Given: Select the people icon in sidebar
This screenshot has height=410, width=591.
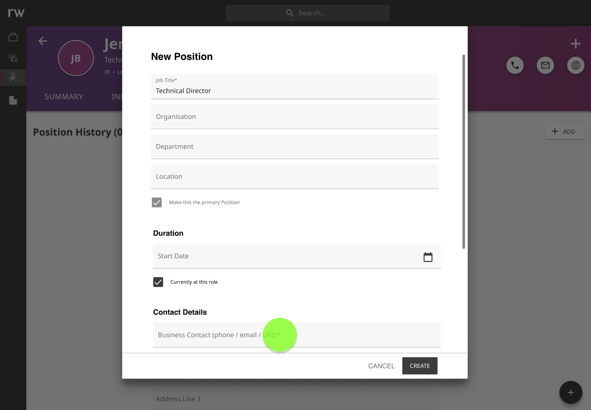Looking at the screenshot, I should coord(13,77).
